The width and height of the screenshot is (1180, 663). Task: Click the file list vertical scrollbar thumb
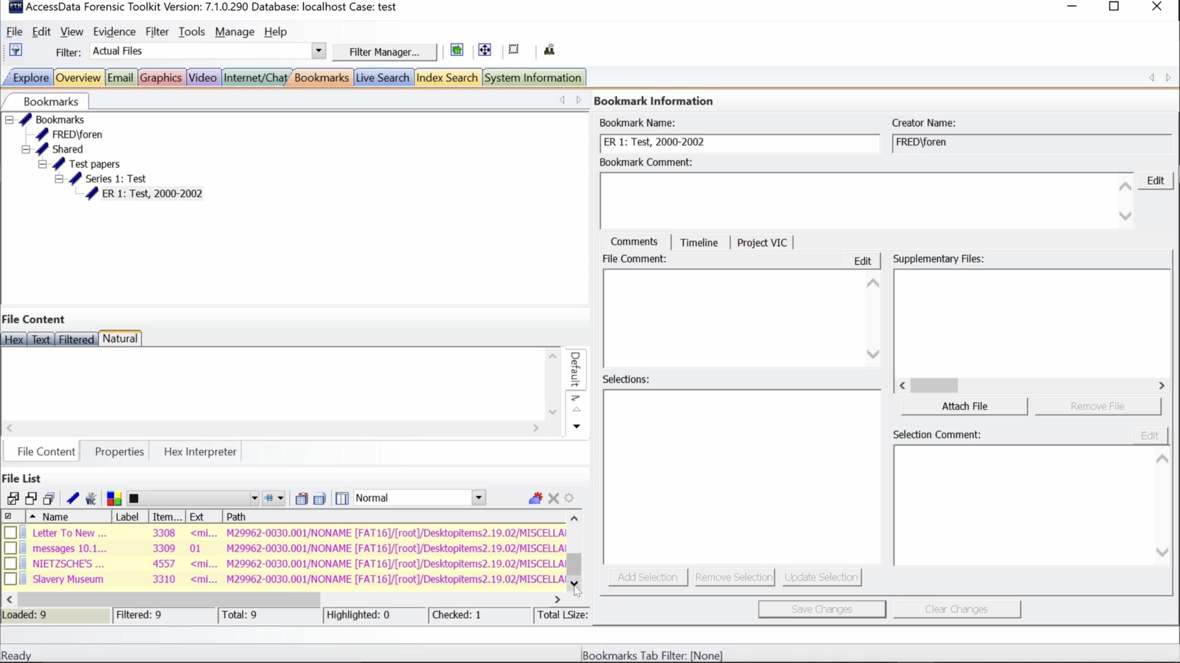574,564
